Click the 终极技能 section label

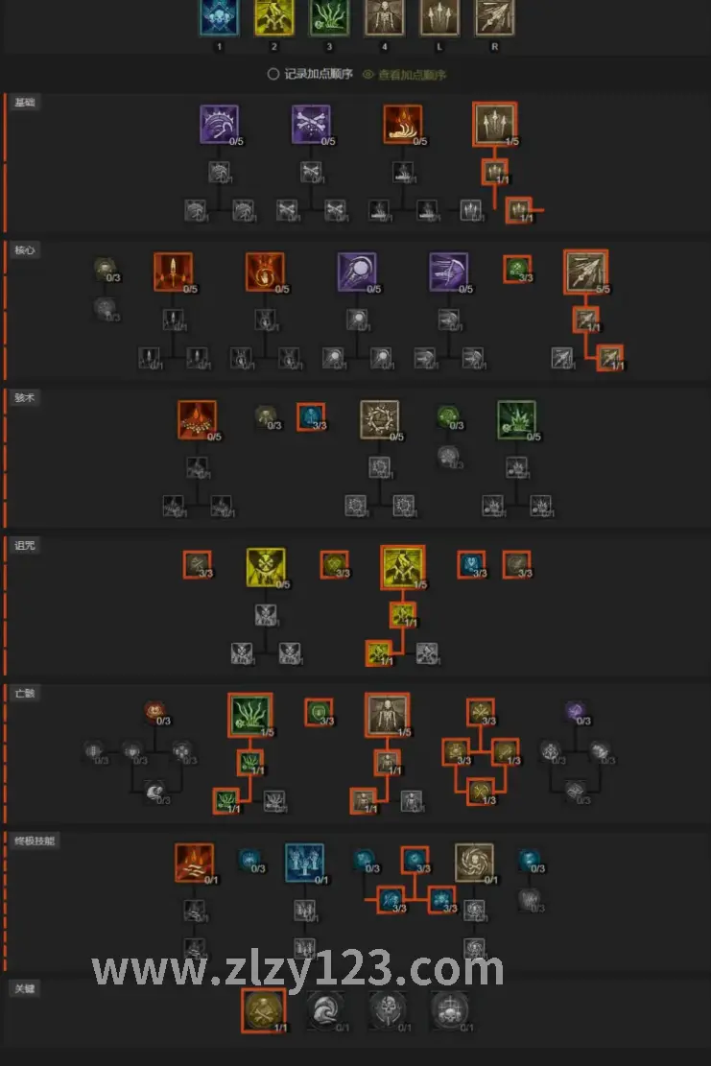[35, 841]
